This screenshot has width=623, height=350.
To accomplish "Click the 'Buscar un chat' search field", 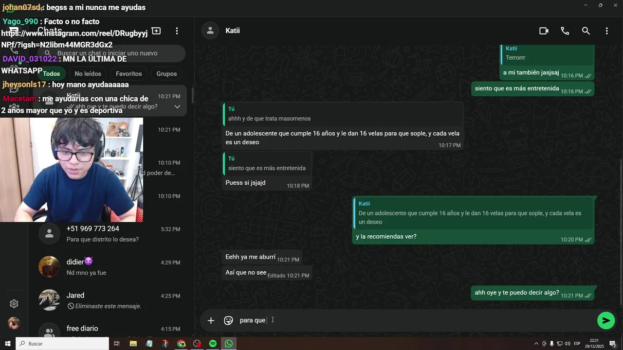I will (x=112, y=53).
